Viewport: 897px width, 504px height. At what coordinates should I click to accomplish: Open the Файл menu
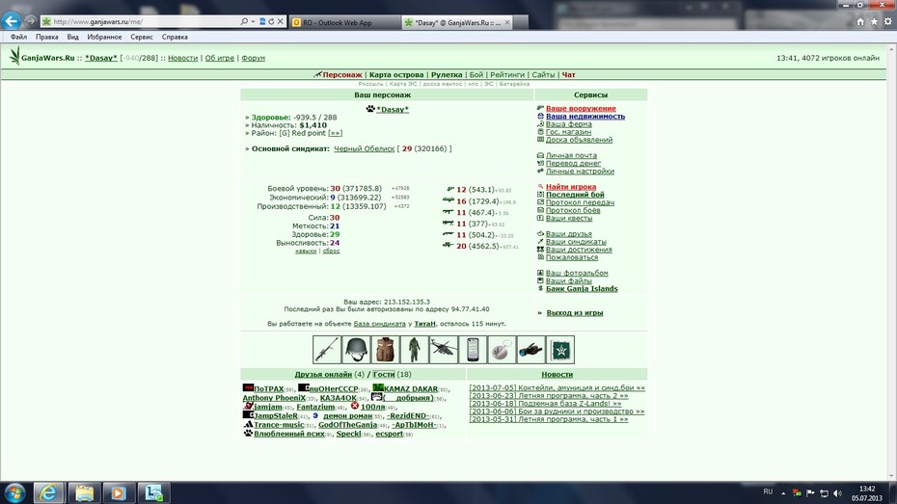coord(18,37)
